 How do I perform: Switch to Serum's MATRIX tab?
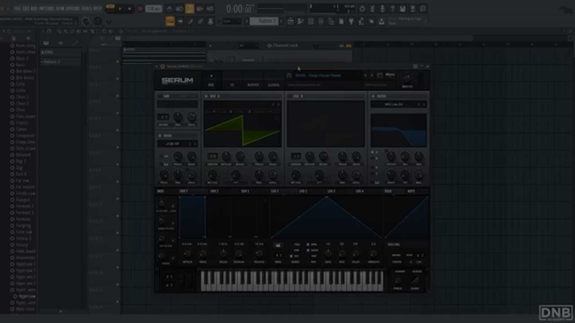click(253, 85)
